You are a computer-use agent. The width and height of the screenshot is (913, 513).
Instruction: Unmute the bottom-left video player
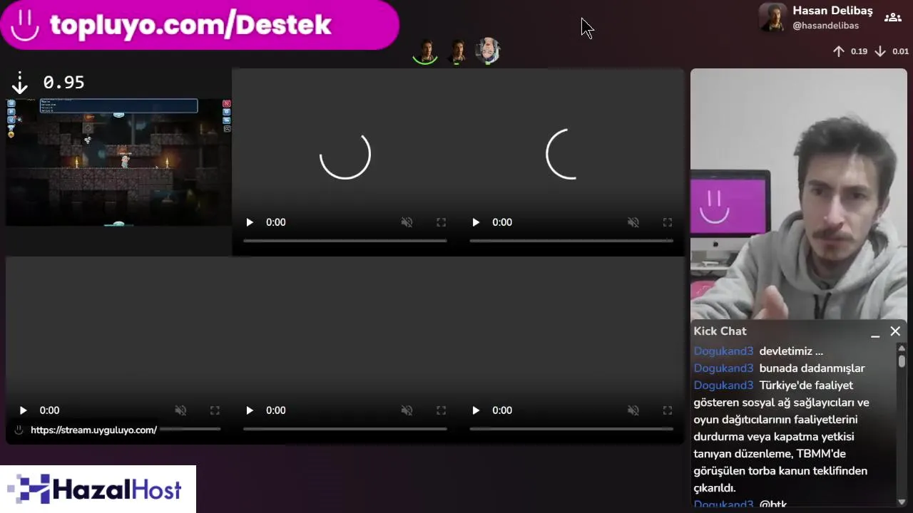pos(180,410)
